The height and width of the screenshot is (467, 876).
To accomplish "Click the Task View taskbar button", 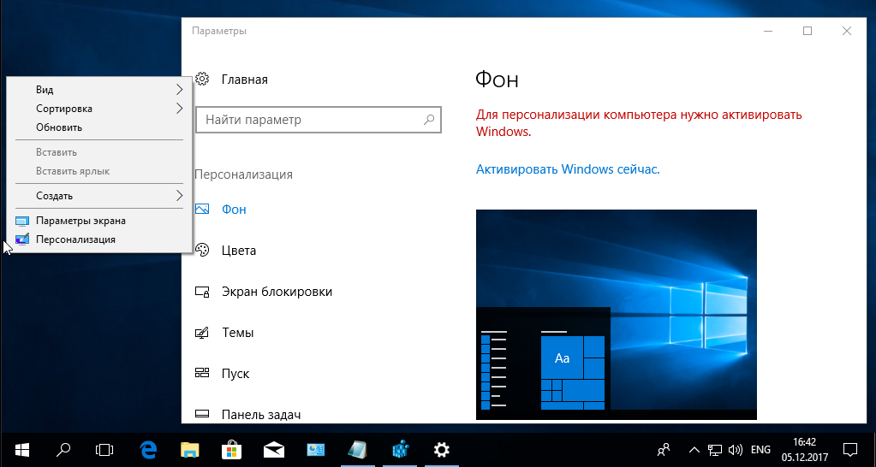I will (104, 449).
